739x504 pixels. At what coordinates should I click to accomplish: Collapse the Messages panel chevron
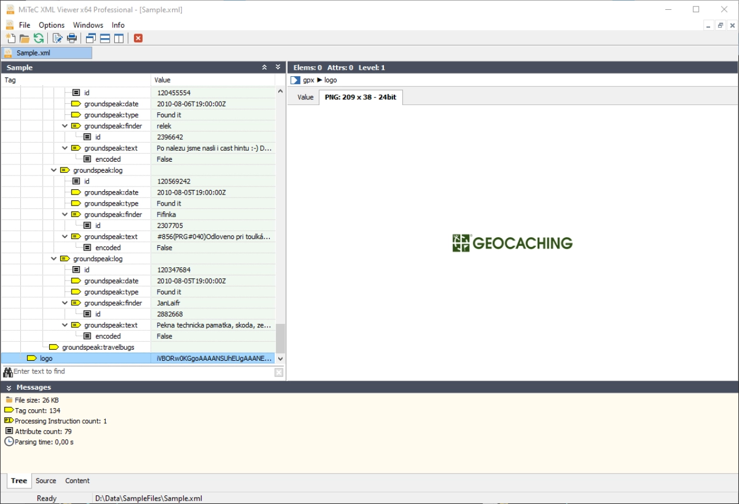tap(9, 387)
